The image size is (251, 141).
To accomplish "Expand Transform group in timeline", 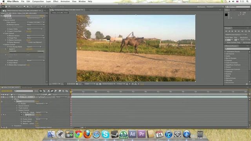I will tap(13, 126).
